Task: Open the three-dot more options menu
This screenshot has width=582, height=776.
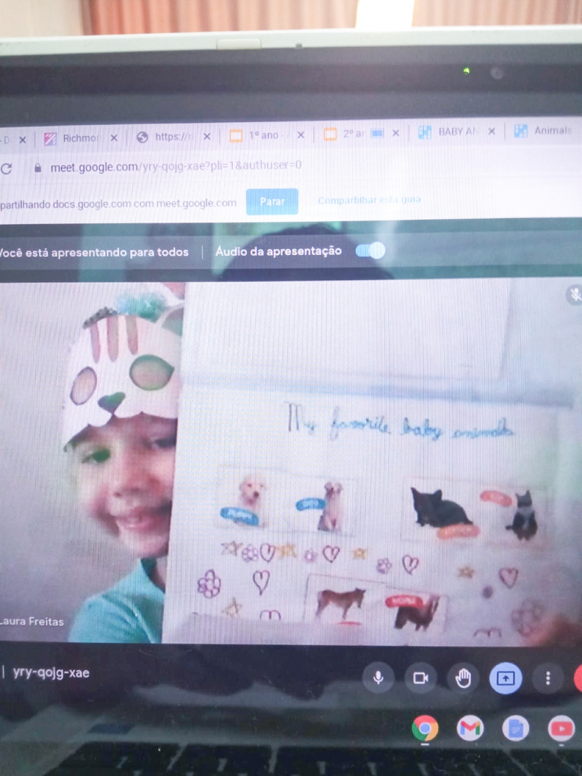Action: click(548, 678)
